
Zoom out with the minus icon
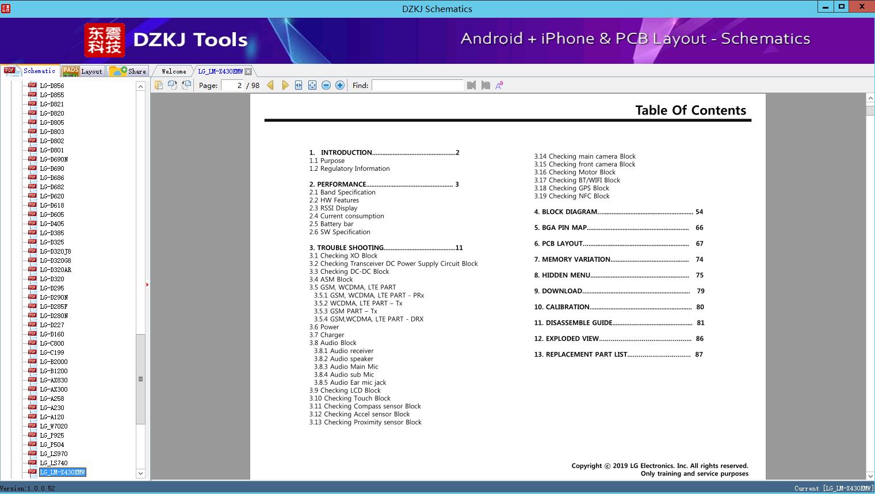(326, 85)
